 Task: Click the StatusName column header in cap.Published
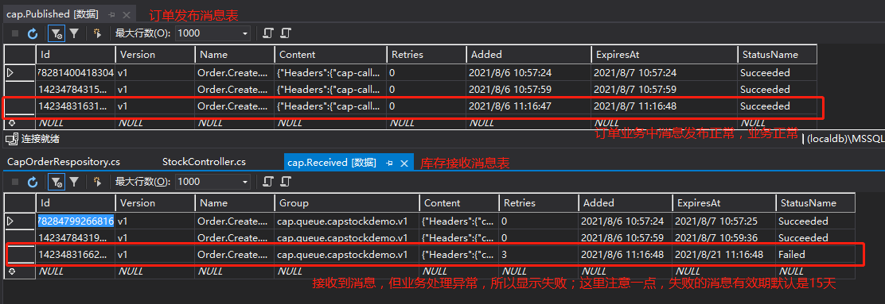777,55
